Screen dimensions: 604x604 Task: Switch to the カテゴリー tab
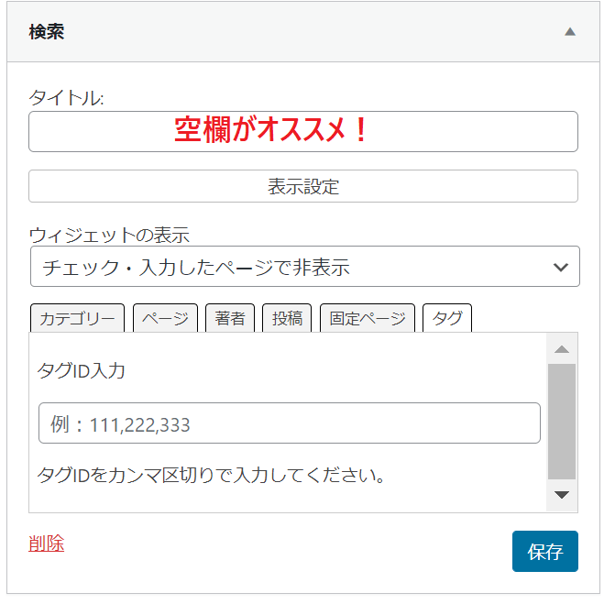point(77,318)
